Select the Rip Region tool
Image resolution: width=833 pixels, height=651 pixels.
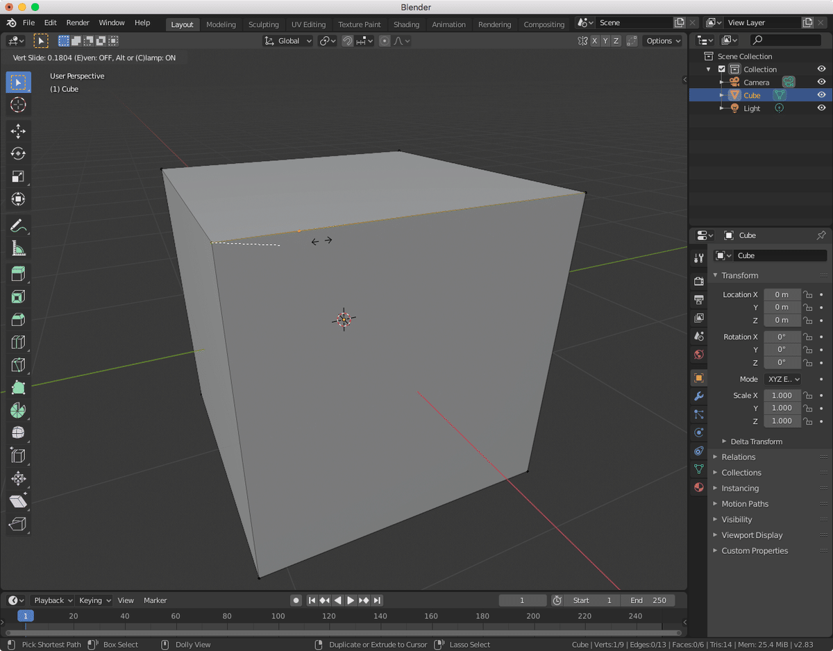click(x=19, y=524)
